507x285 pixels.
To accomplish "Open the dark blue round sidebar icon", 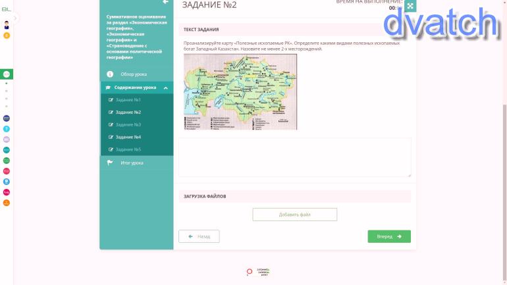I will click(x=7, y=118).
